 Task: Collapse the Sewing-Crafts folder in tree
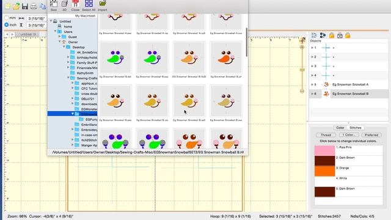(x=68, y=78)
